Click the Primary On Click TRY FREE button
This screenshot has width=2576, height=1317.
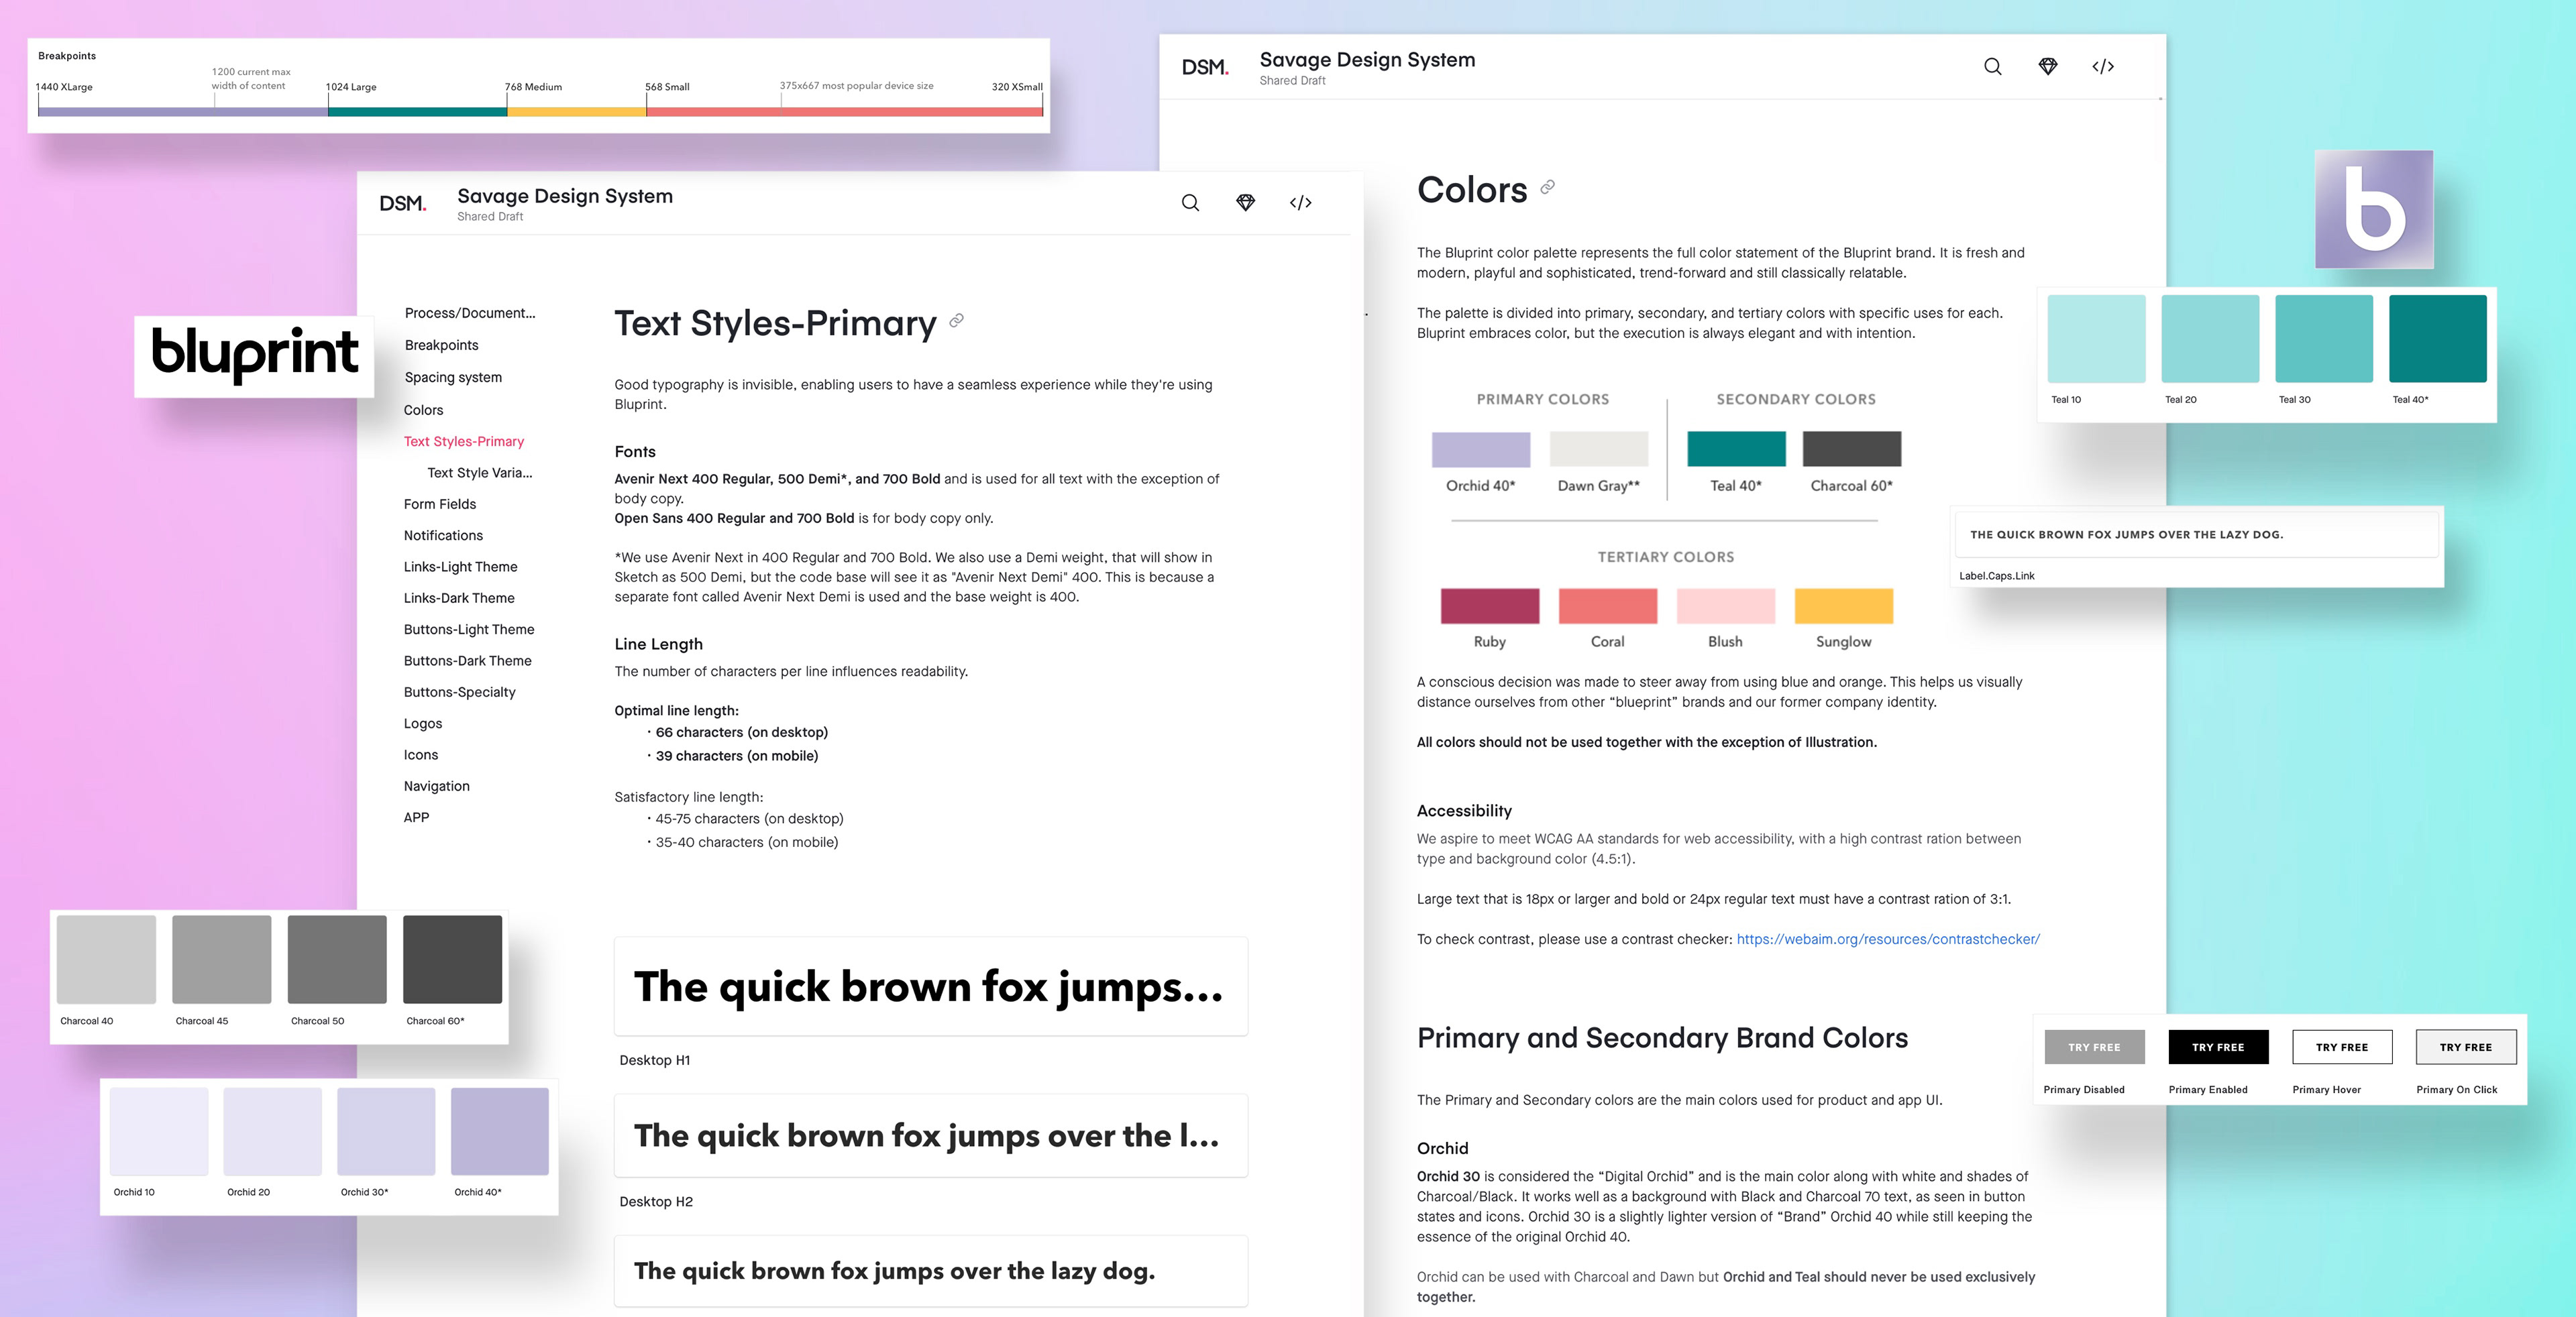(2466, 1047)
